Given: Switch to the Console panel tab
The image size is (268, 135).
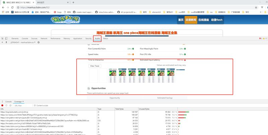Looking at the screenshot, I should pos(25,38).
